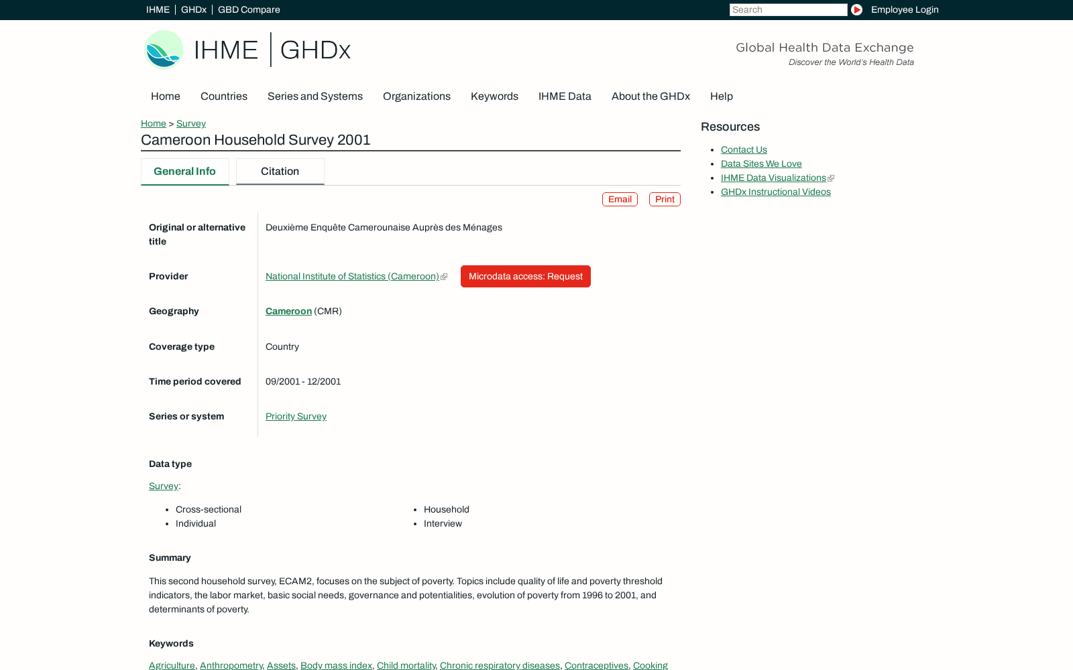The height and width of the screenshot is (670, 1073).
Task: Click the Individual list item
Action: click(x=196, y=523)
